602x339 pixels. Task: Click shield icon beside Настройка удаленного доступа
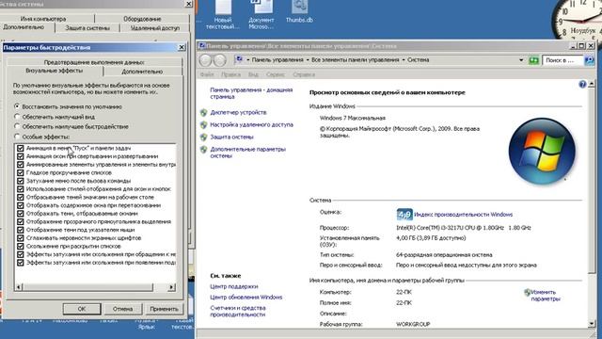pos(203,125)
